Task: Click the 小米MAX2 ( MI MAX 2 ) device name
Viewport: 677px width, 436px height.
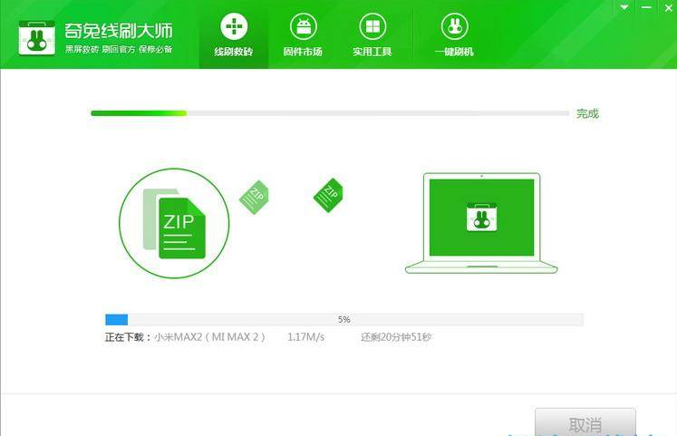Action: 210,337
